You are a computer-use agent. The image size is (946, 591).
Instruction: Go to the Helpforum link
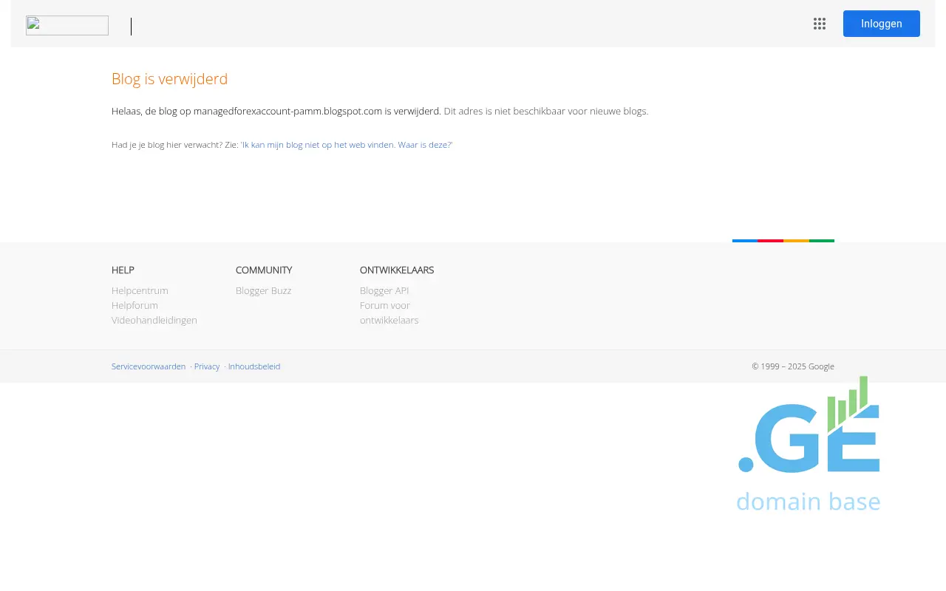click(135, 305)
